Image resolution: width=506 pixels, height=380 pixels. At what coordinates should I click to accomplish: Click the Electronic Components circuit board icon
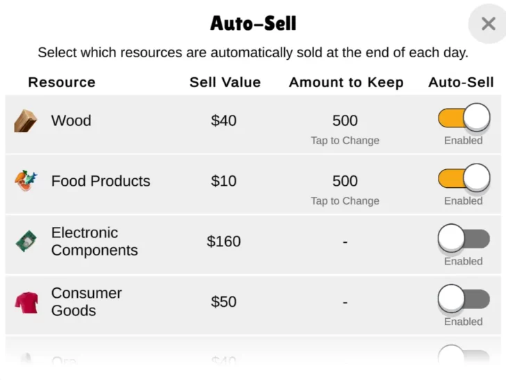click(x=26, y=242)
